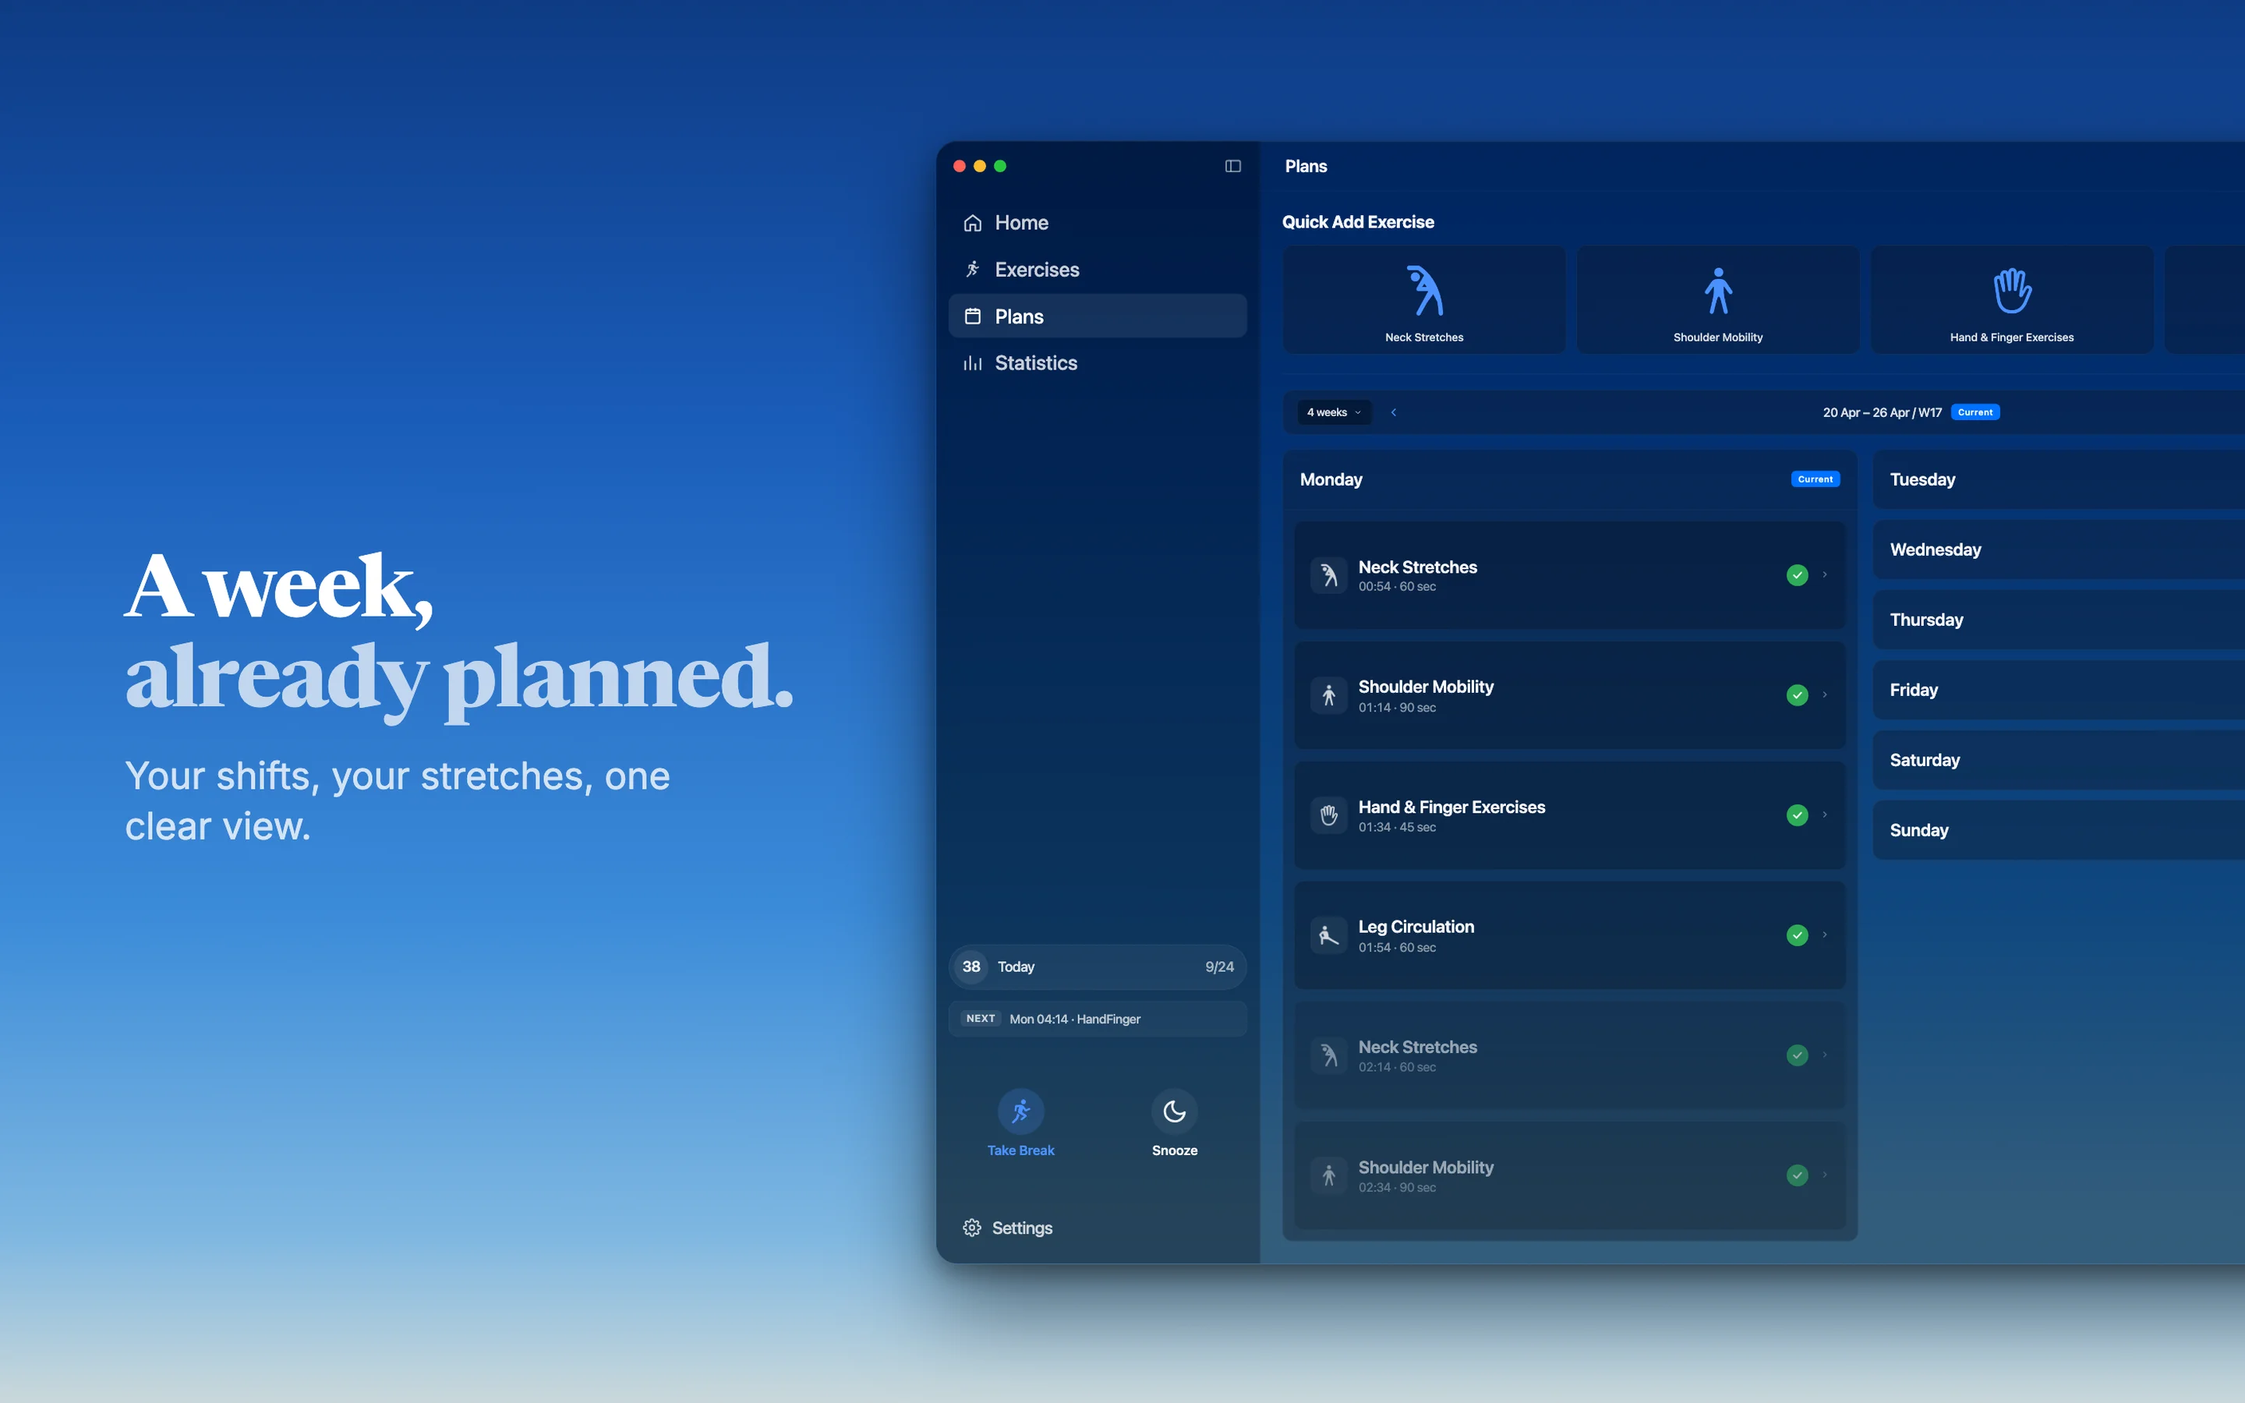The height and width of the screenshot is (1403, 2245).
Task: Click the Statistics bar chart icon
Action: 972,362
